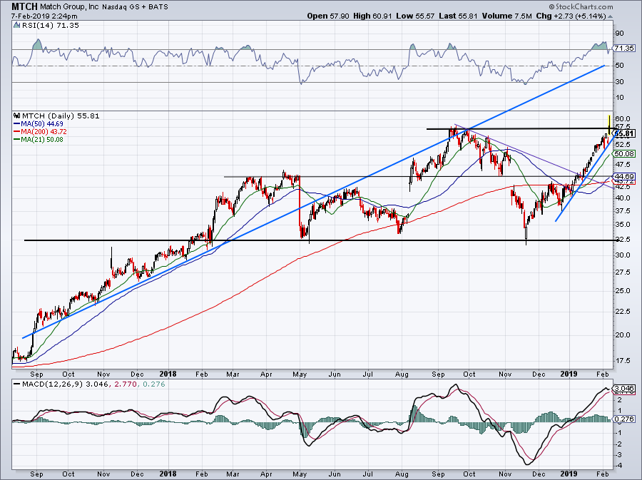The image size is (642, 480).
Task: Click the red line swatch before MA(200)
Action: pyautogui.click(x=17, y=131)
